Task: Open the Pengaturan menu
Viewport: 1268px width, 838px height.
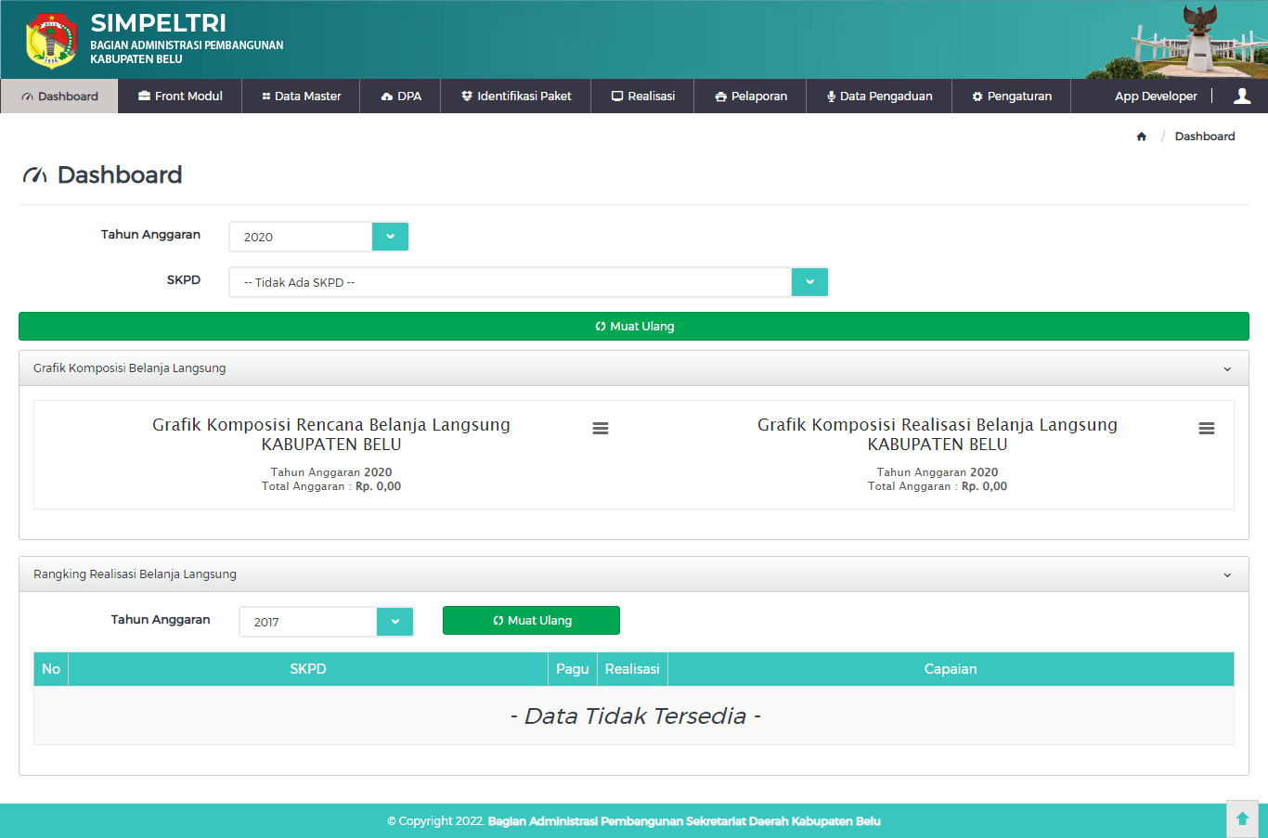Action: click(x=1011, y=96)
